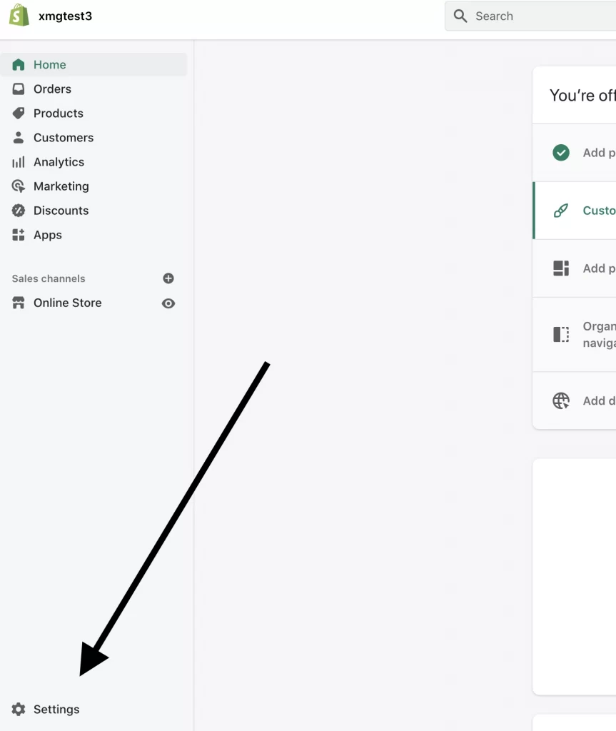Click the Shopify bag logo
616x731 pixels.
(19, 16)
